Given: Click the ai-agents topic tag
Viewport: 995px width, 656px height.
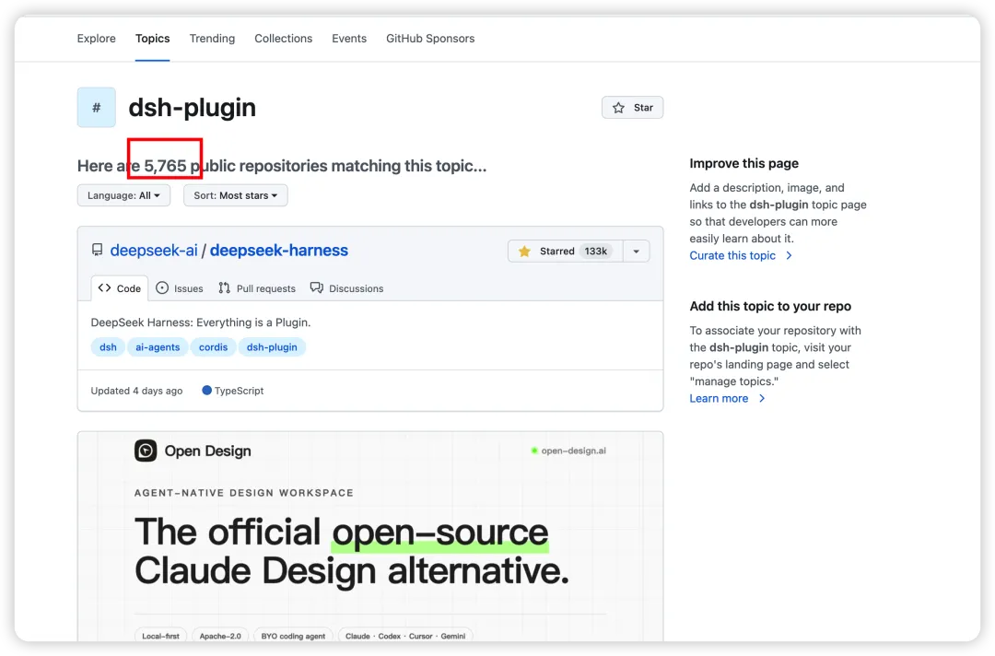Looking at the screenshot, I should [x=158, y=347].
